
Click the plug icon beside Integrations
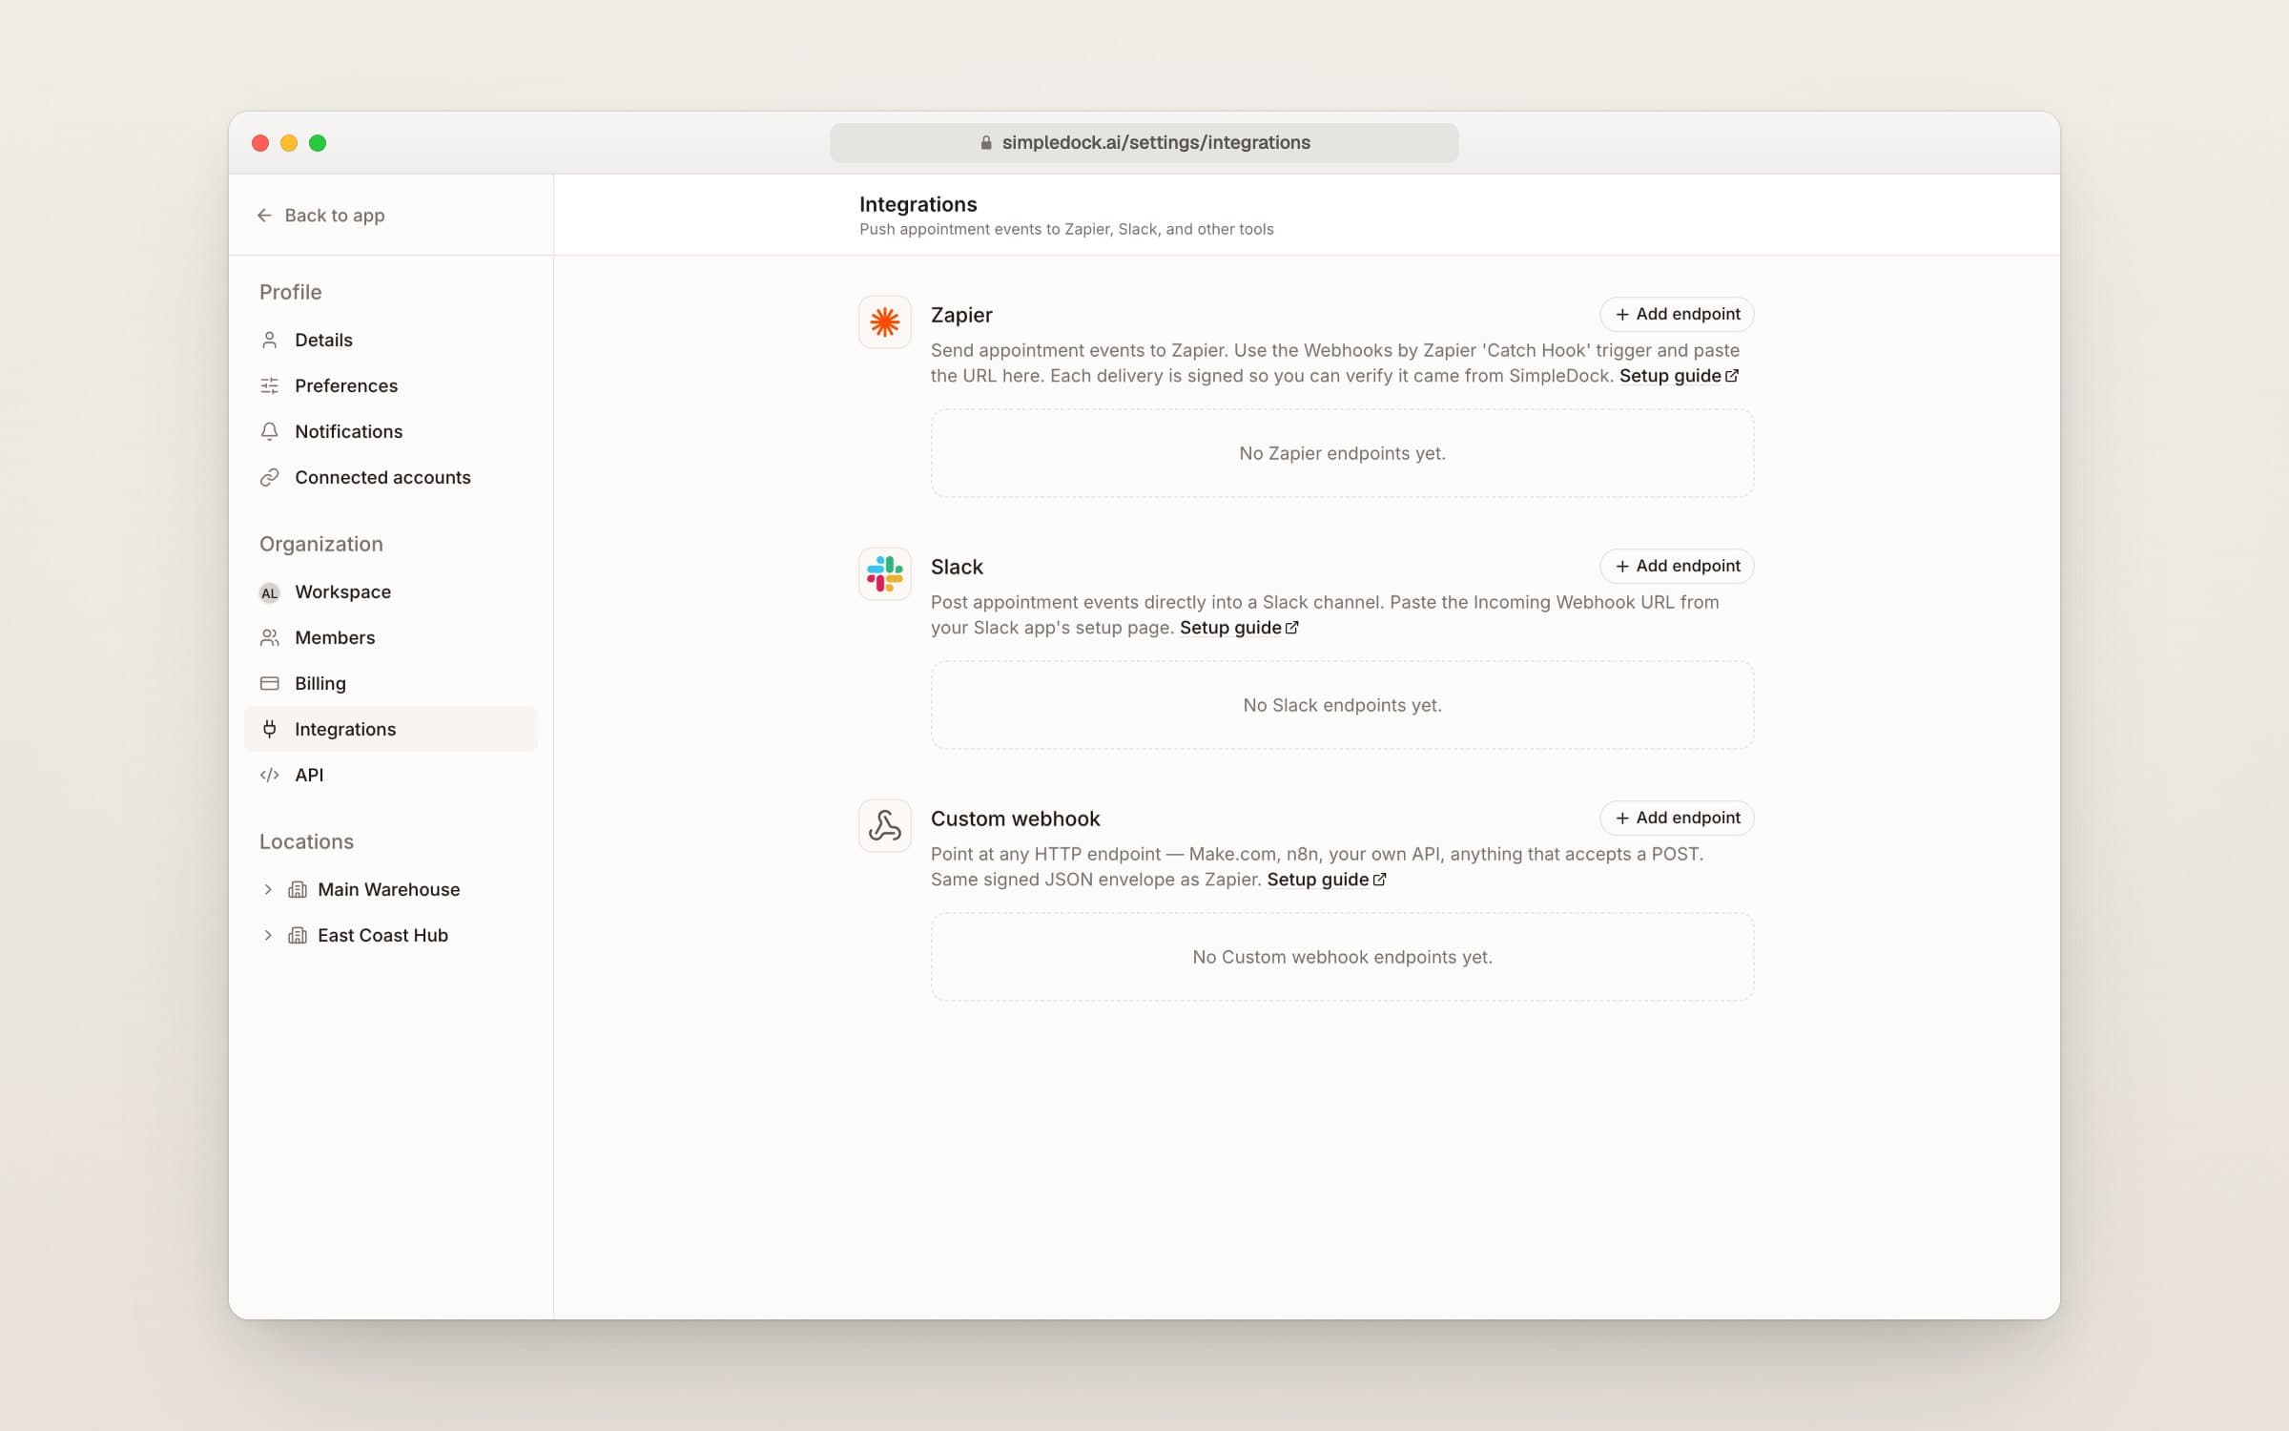pos(270,730)
